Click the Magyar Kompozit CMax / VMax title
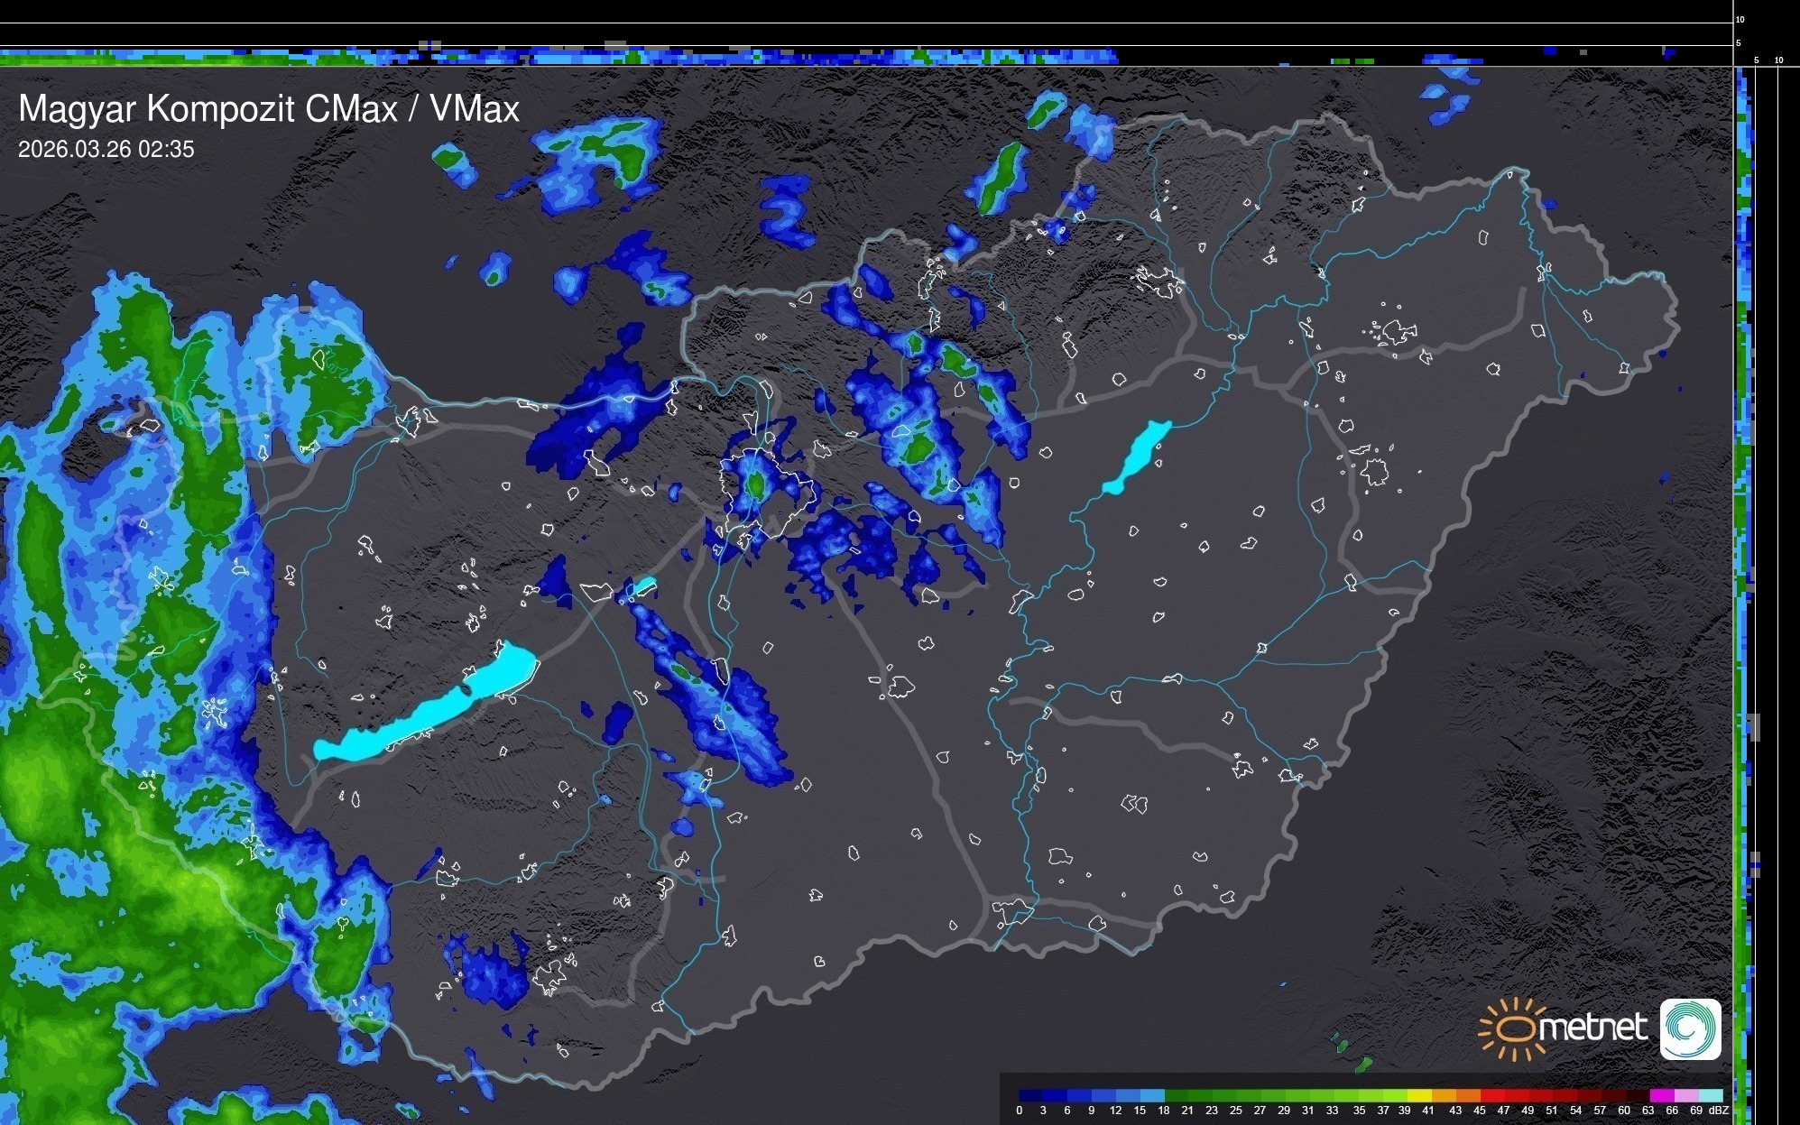Viewport: 1800px width, 1125px height. tap(269, 109)
